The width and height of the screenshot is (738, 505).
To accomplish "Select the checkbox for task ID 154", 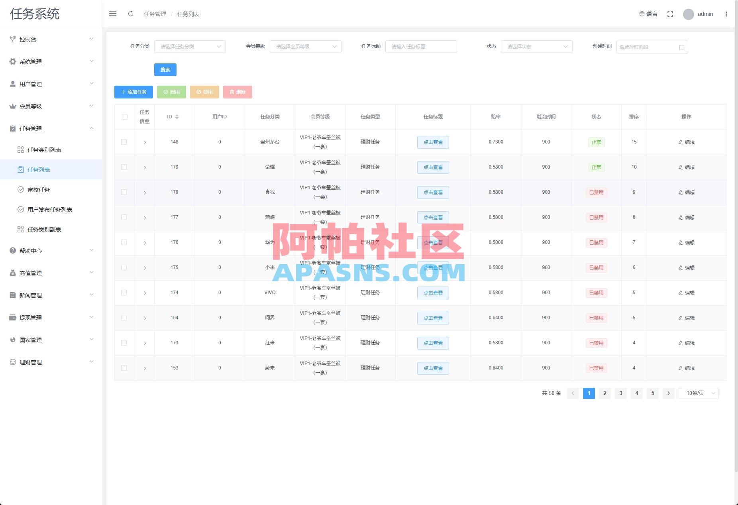I will coord(124,318).
